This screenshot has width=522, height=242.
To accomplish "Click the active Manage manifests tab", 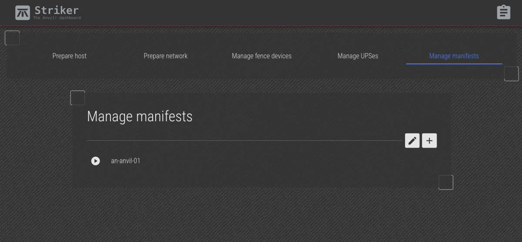I will [454, 56].
